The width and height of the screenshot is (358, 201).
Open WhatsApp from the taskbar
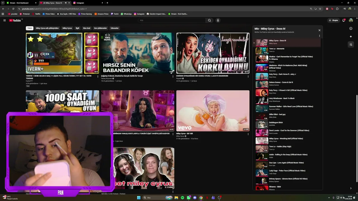tap(189, 198)
